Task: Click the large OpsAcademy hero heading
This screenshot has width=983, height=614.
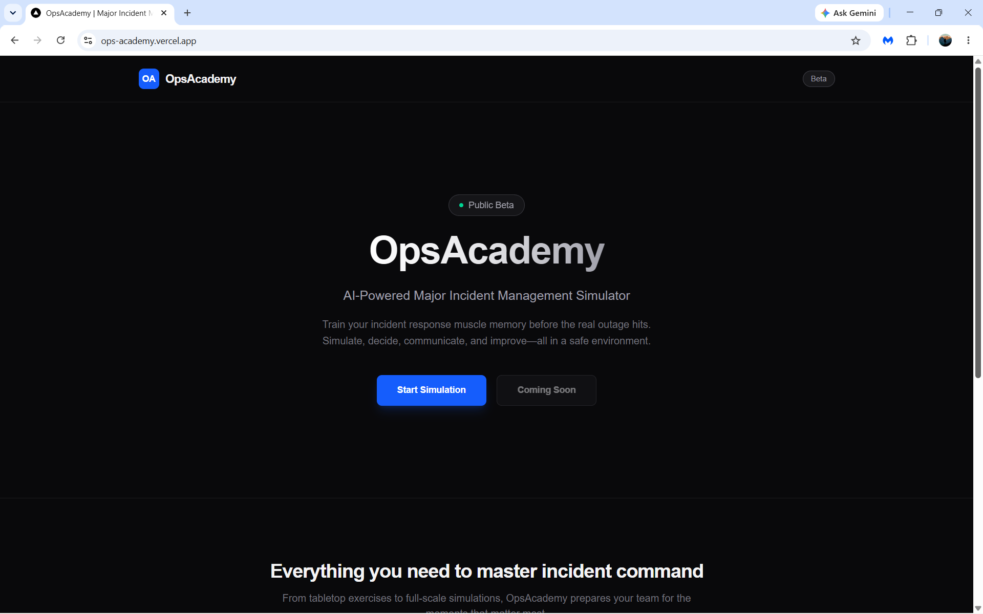Action: (486, 251)
